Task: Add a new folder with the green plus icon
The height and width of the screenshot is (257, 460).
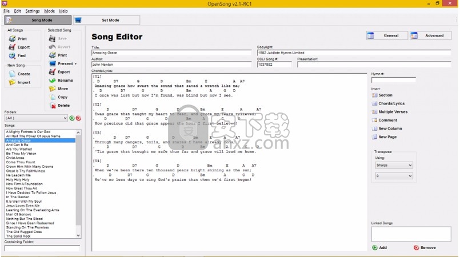Action: 72,118
